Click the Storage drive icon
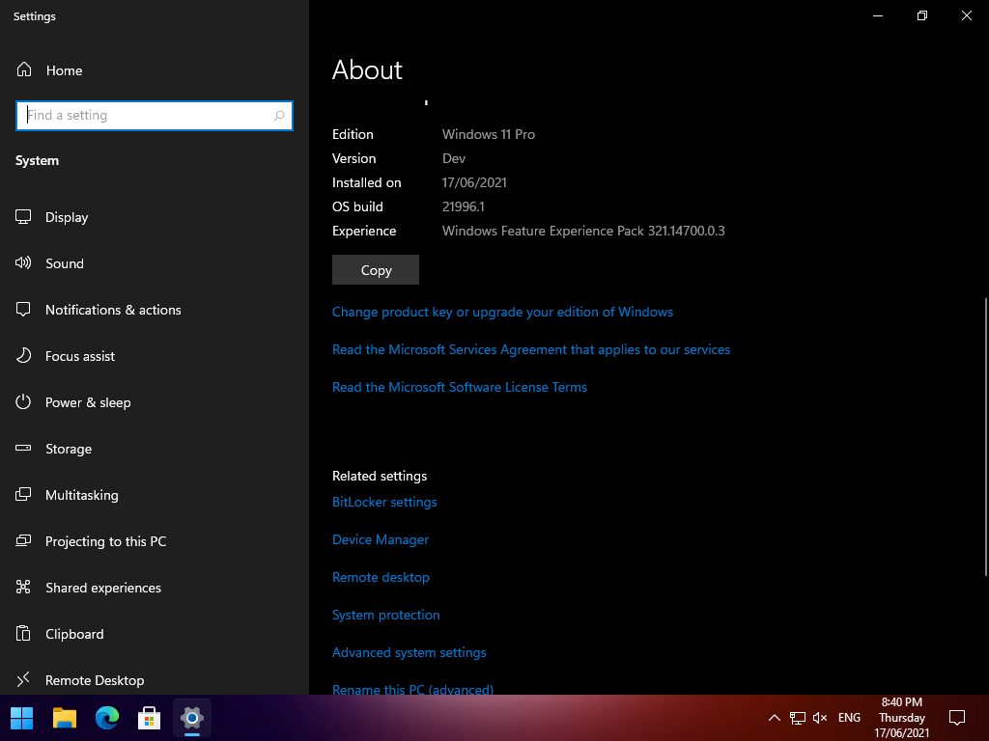Screen dimensions: 989x741 pos(23,449)
